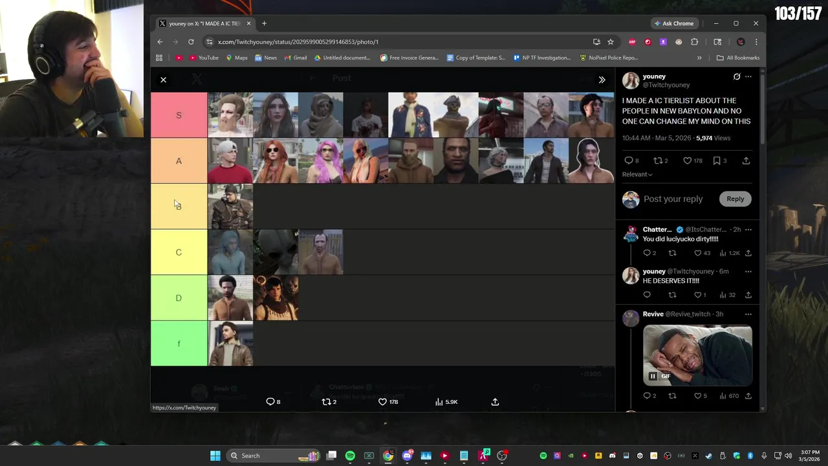Open the Free Invoice Generator bookmark
Viewport: 828px width, 466px height.
pos(409,58)
